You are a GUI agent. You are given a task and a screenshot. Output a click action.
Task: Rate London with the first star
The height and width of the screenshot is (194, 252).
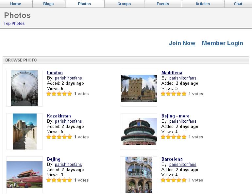(49, 94)
